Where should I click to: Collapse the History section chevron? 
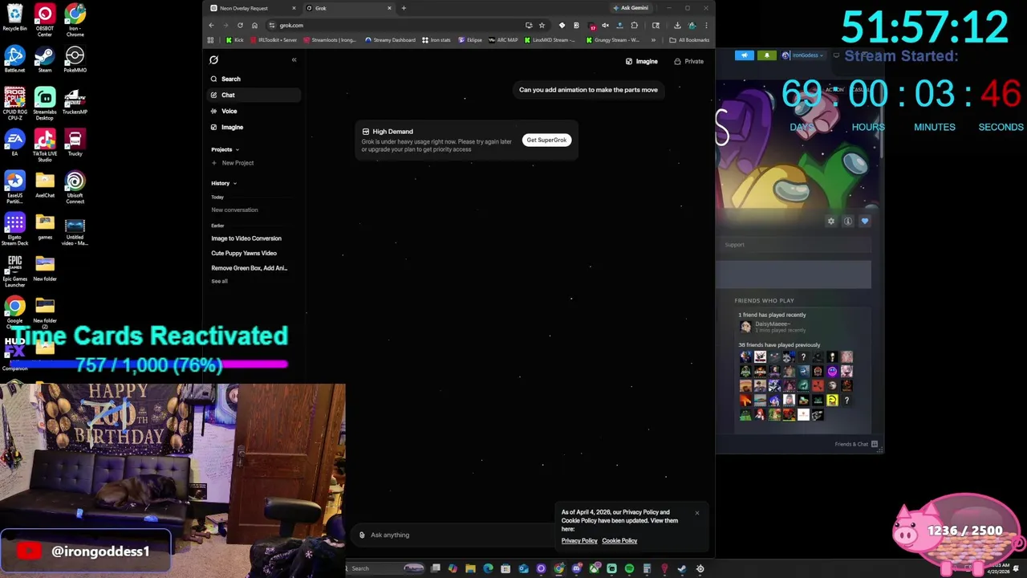tap(234, 184)
